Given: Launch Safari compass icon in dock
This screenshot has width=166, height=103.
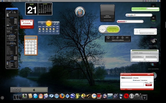Looking at the screenshot, I should pyautogui.click(x=57, y=96).
